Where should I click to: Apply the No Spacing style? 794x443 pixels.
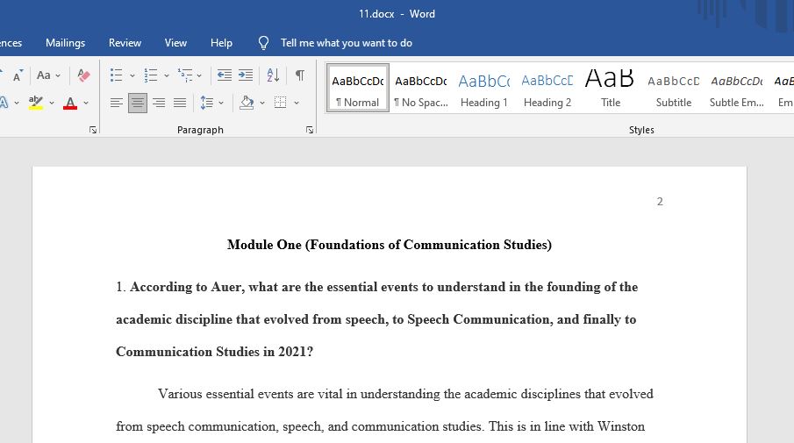pyautogui.click(x=421, y=88)
